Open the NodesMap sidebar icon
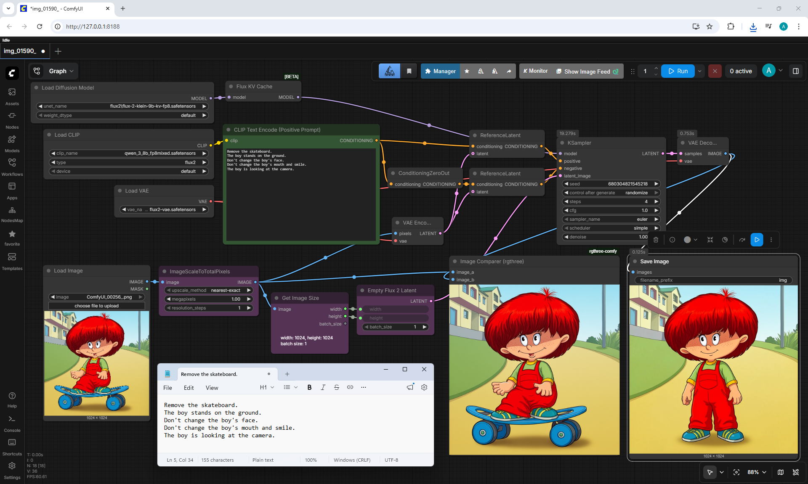Image resolution: width=808 pixels, height=484 pixels. point(12,214)
